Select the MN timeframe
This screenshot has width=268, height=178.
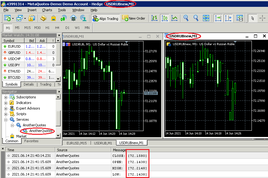pyautogui.click(x=87, y=28)
